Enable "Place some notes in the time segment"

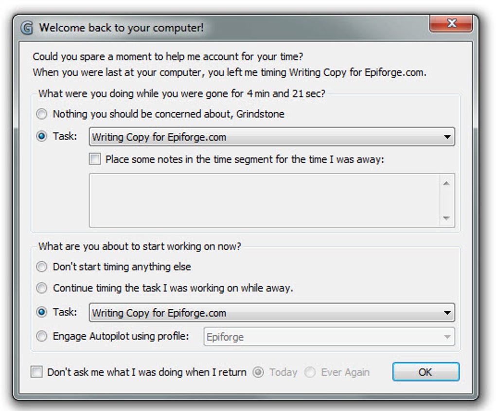pyautogui.click(x=95, y=159)
